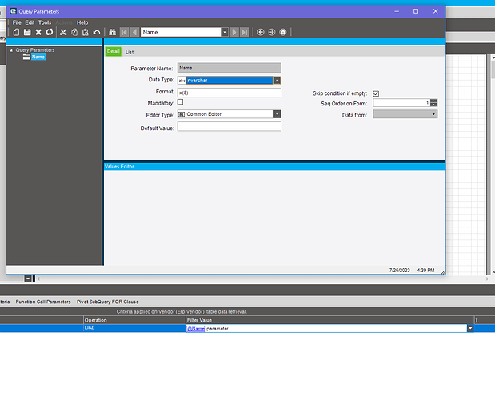
Task: Uncheck Skip condition if empty checkbox
Action: [x=376, y=93]
